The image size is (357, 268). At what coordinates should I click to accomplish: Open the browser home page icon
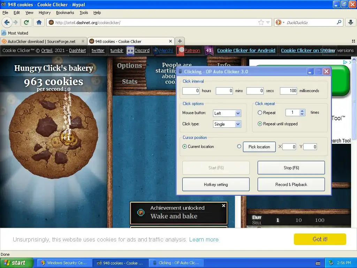(x=39, y=22)
